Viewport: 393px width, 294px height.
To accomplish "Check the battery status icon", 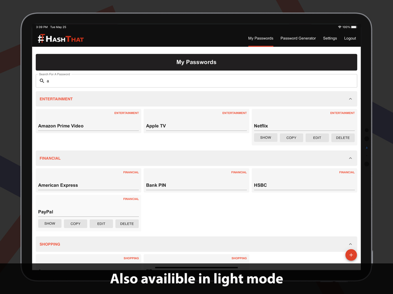I will tap(354, 27).
